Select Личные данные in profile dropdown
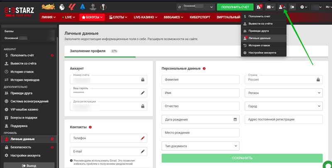This screenshot has height=168, width=332. pos(264,38)
